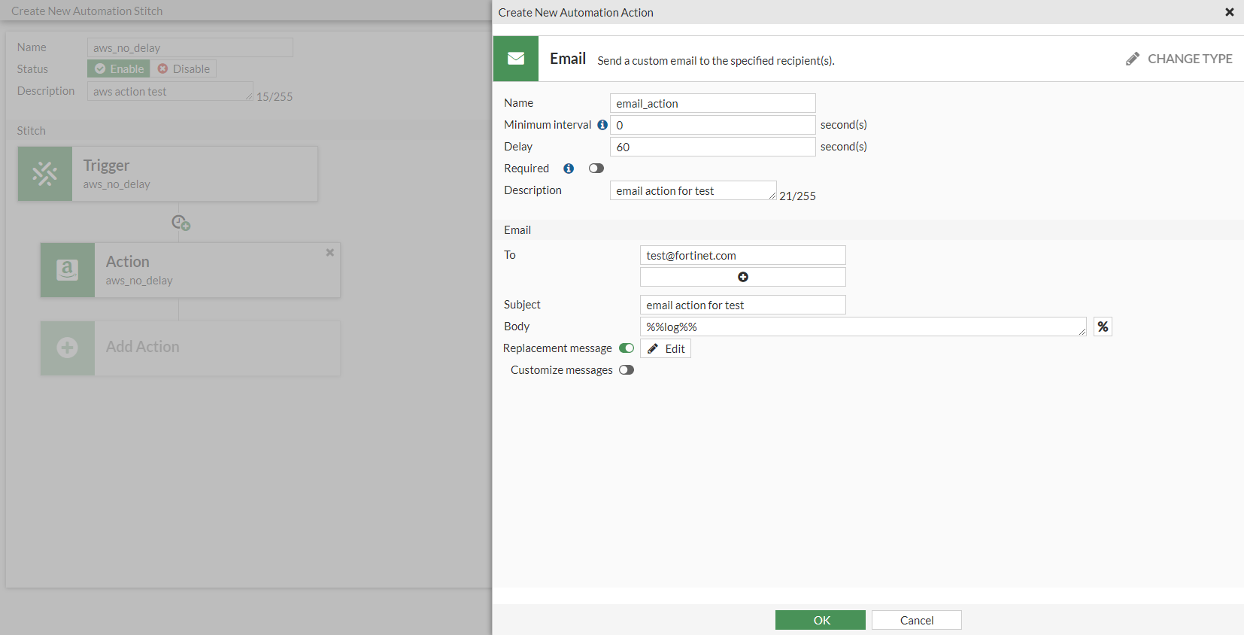
Task: Click Minimum interval info icon
Action: pyautogui.click(x=602, y=125)
